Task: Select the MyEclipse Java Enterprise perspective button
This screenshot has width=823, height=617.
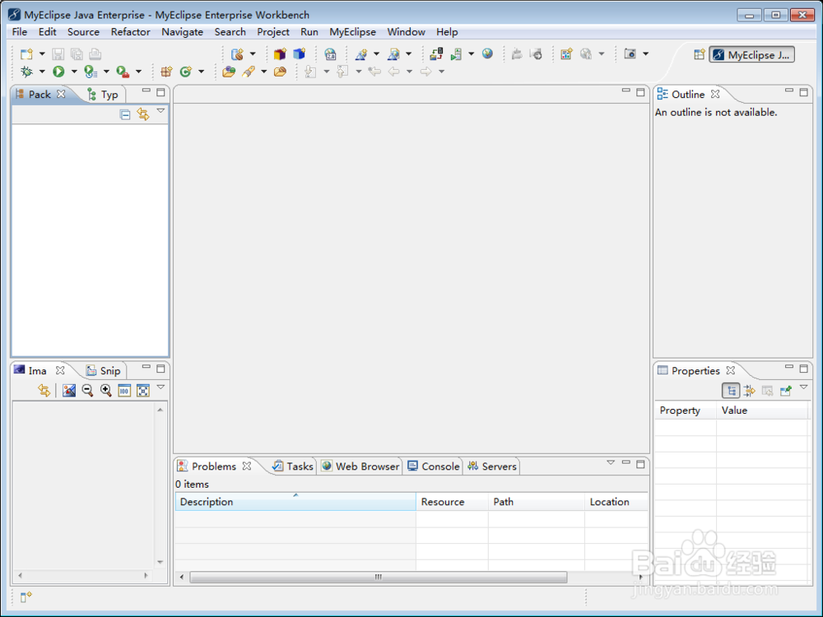Action: tap(751, 54)
